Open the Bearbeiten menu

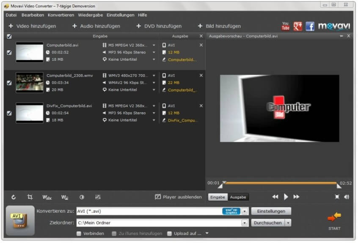pyautogui.click(x=33, y=15)
